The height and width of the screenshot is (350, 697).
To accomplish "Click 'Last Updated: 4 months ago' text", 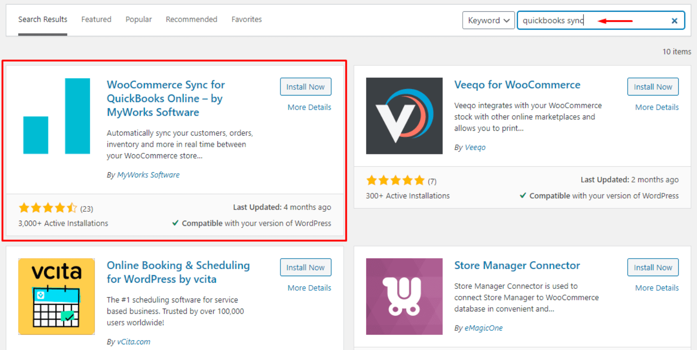I will click(x=282, y=207).
